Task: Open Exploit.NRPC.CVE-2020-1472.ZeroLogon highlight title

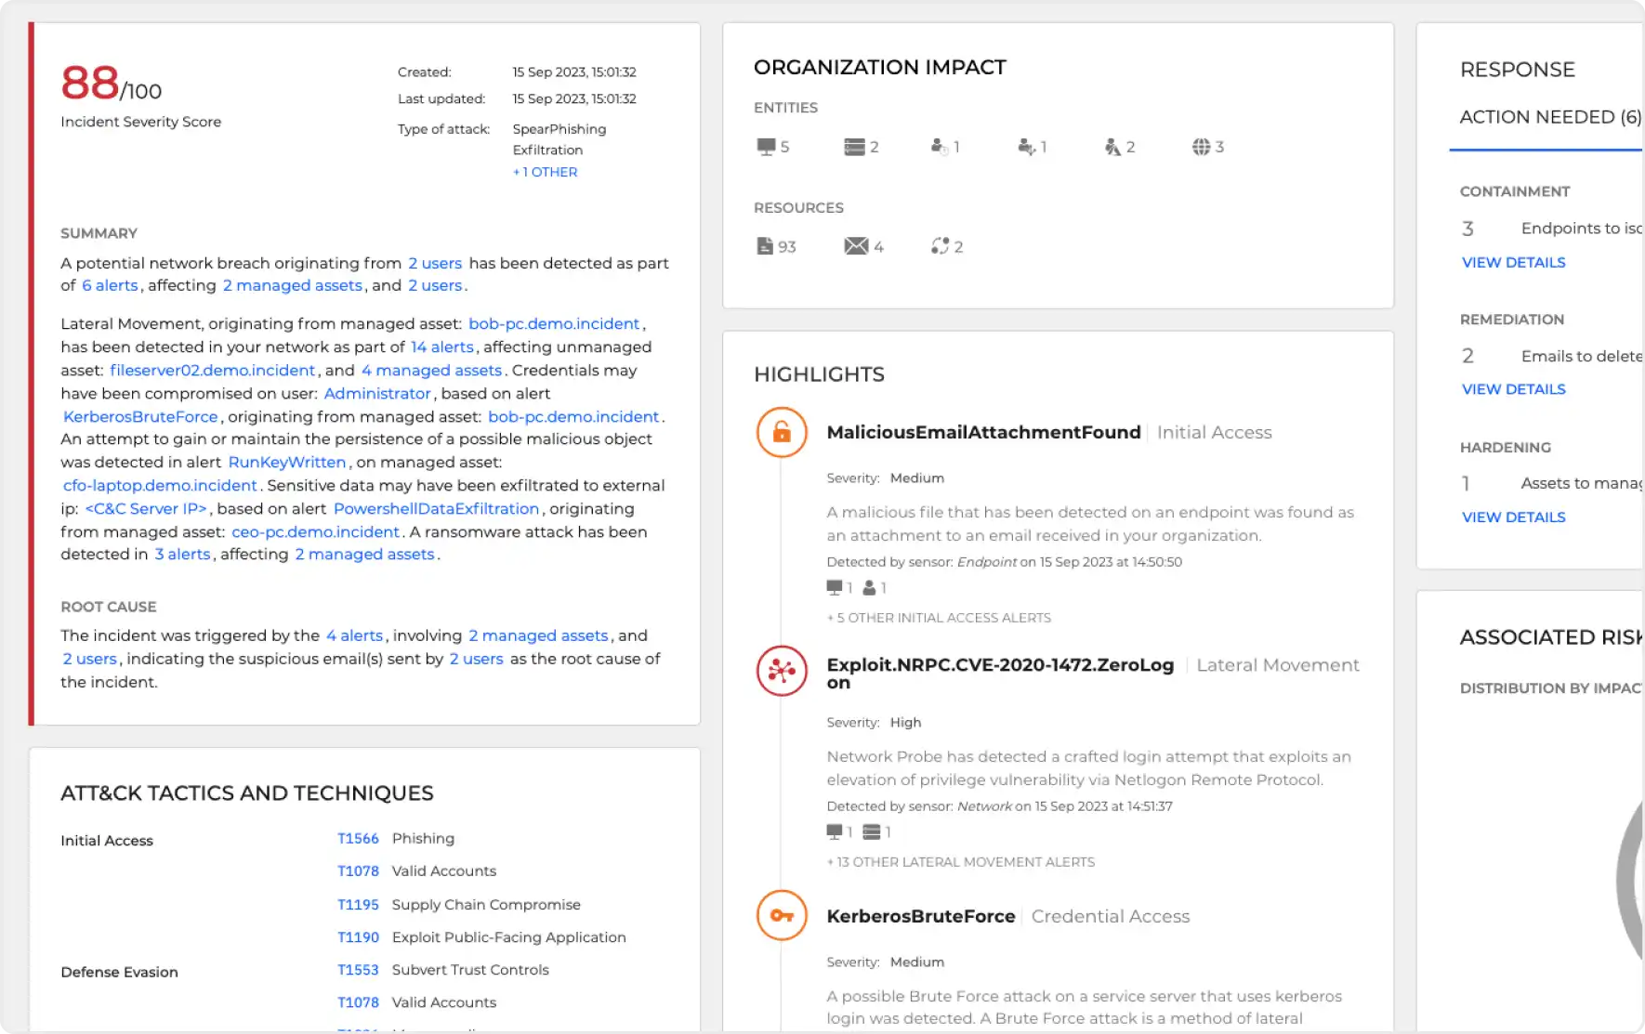Action: [x=1000, y=673]
